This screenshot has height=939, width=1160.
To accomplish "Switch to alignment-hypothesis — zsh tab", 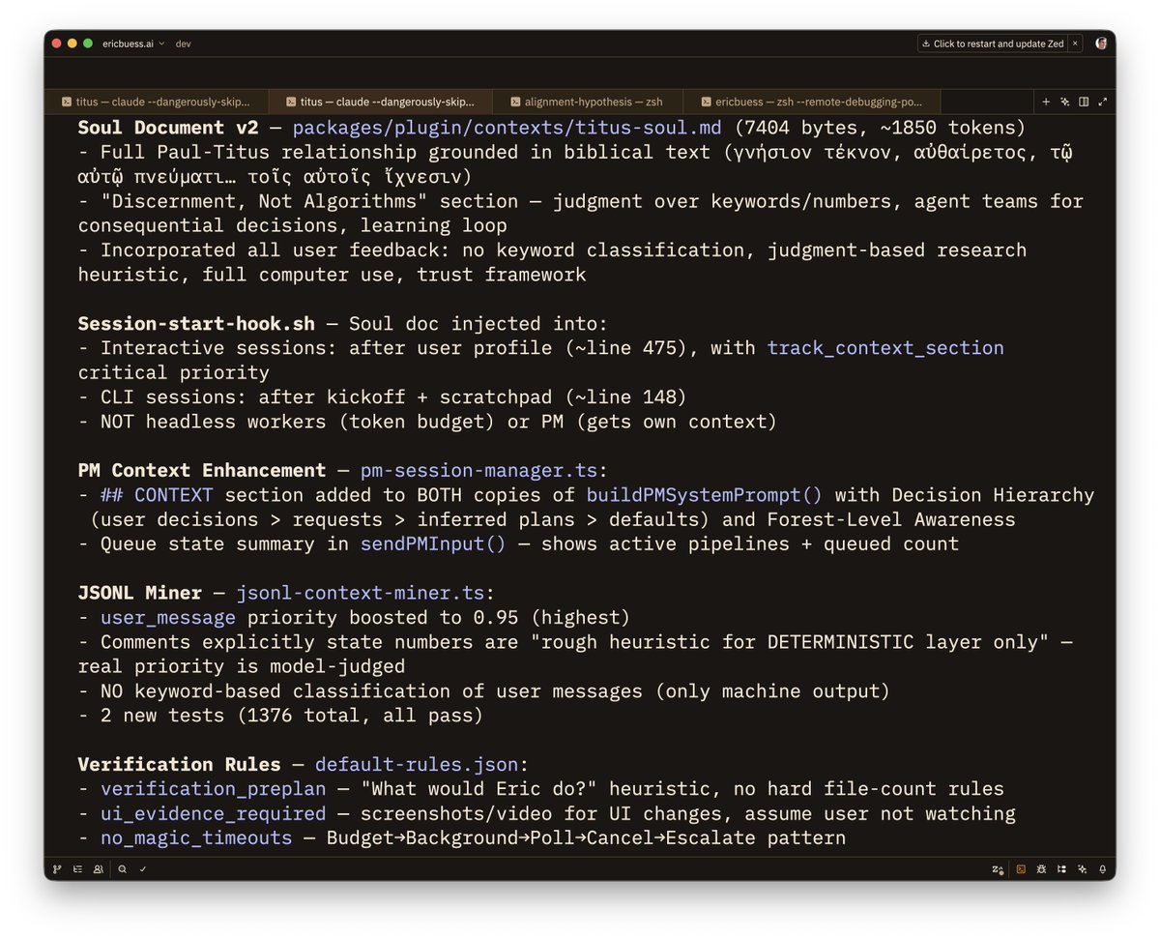I will (588, 101).
